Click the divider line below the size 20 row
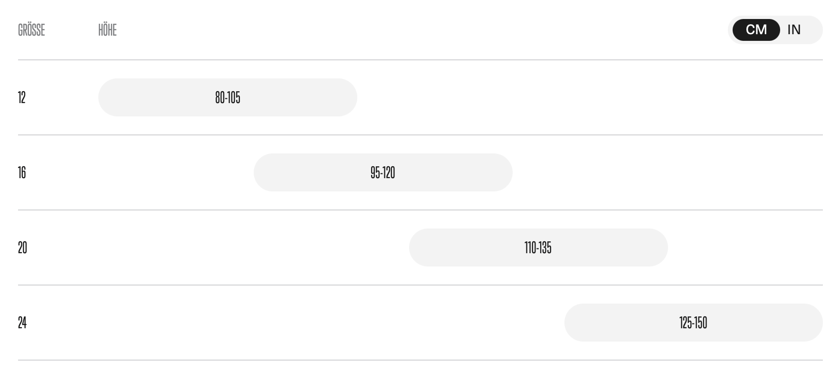The height and width of the screenshot is (381, 840). (420, 285)
